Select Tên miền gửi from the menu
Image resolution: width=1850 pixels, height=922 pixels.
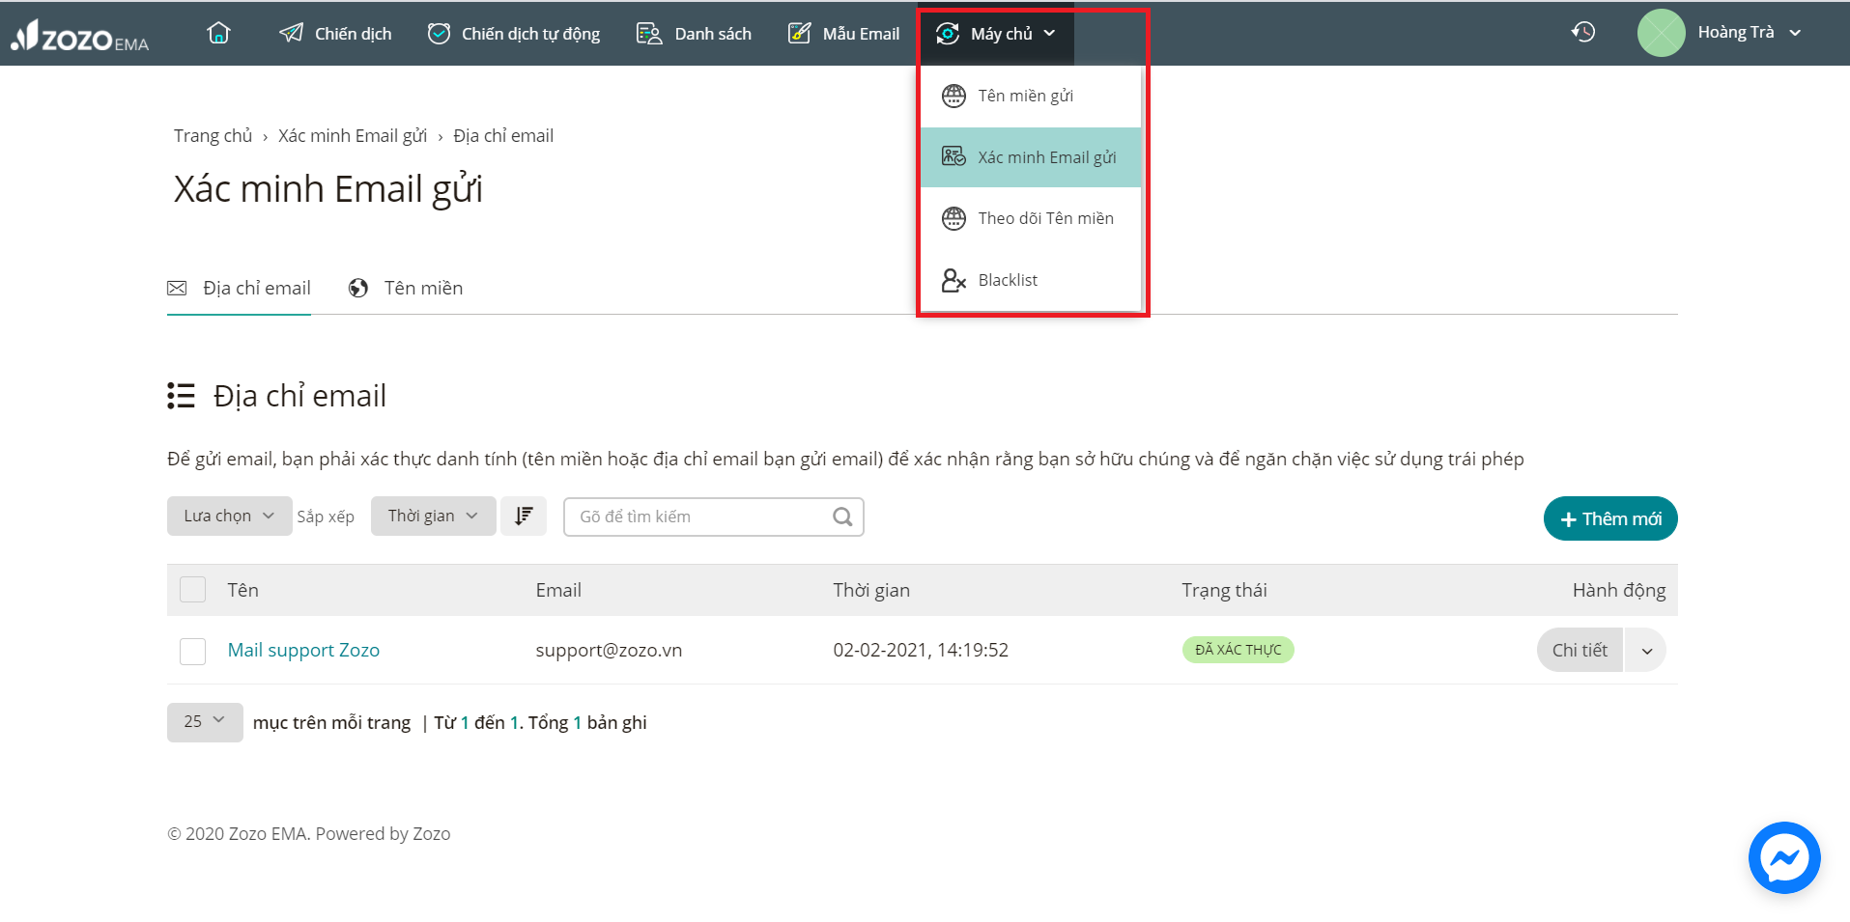1031,96
